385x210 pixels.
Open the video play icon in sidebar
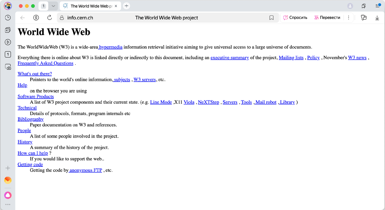click(x=8, y=42)
